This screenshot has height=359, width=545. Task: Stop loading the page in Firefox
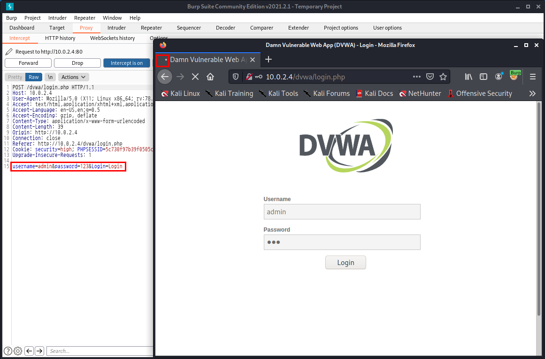click(195, 77)
